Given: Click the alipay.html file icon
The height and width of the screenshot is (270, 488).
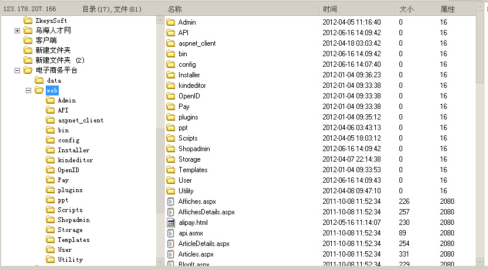Looking at the screenshot, I should click(170, 223).
